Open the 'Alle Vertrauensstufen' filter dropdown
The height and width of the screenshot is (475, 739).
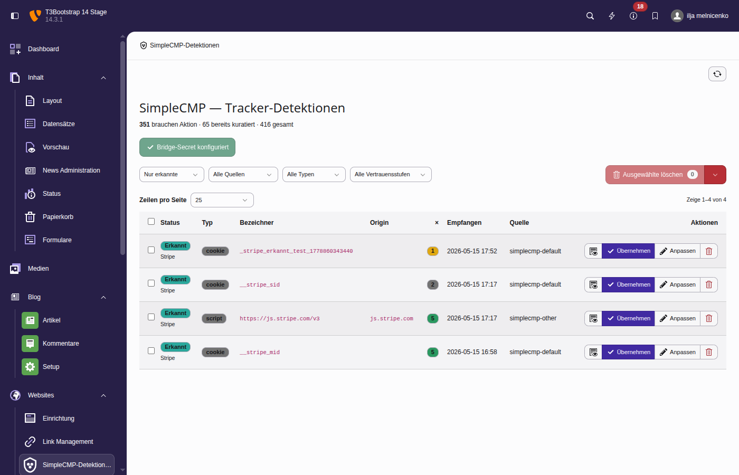pos(391,175)
